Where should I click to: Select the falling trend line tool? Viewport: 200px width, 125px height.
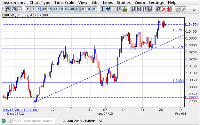[x=139, y=9]
